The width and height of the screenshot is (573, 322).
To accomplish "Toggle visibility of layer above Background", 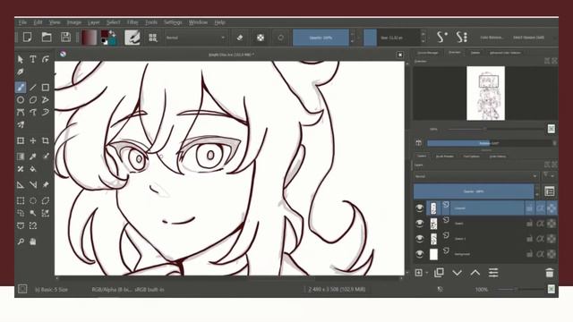I will pos(420,239).
